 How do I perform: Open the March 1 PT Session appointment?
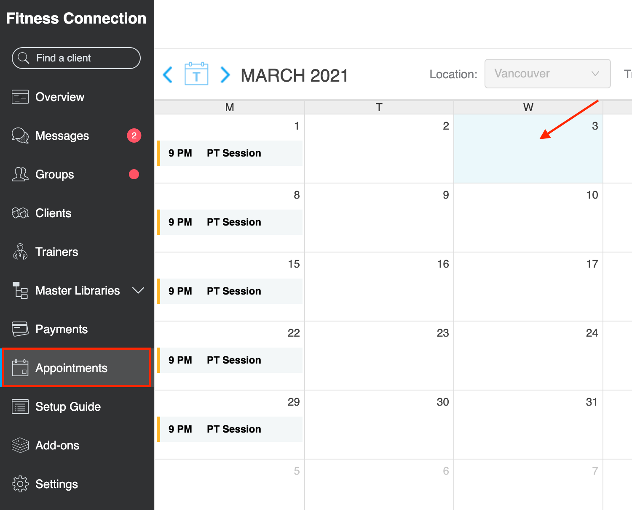coord(230,153)
